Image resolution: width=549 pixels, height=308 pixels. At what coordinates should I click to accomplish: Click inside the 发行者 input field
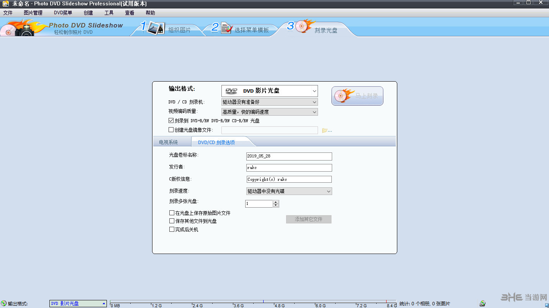click(289, 167)
